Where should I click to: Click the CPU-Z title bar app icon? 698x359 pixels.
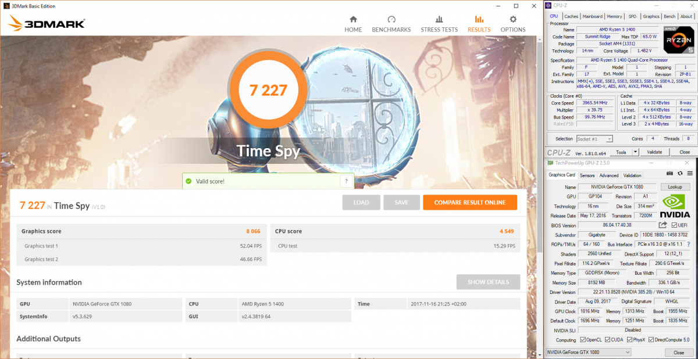[x=549, y=5]
